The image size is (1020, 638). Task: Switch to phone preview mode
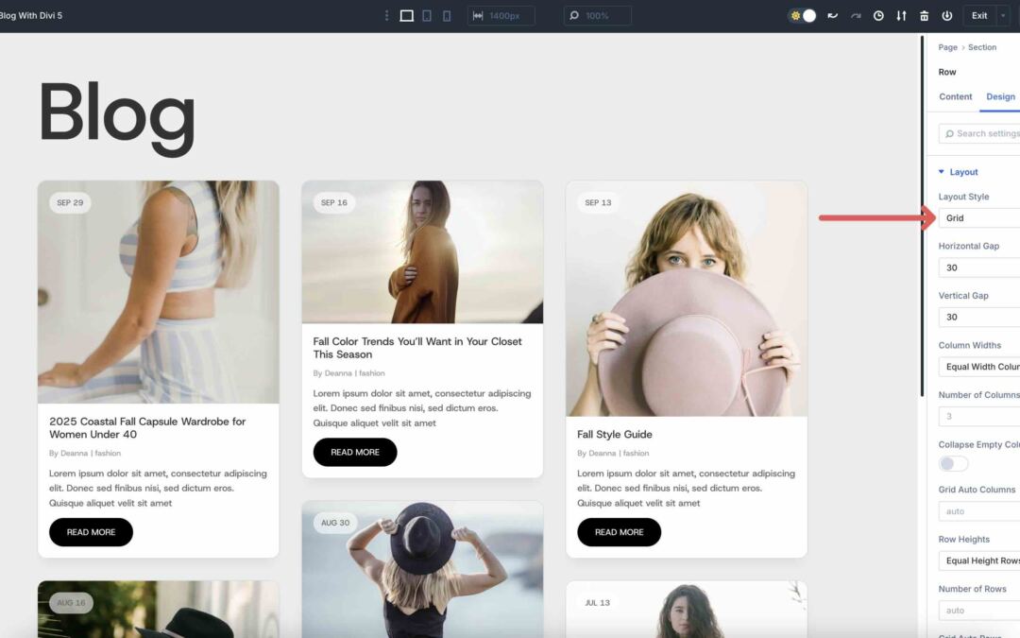(446, 15)
